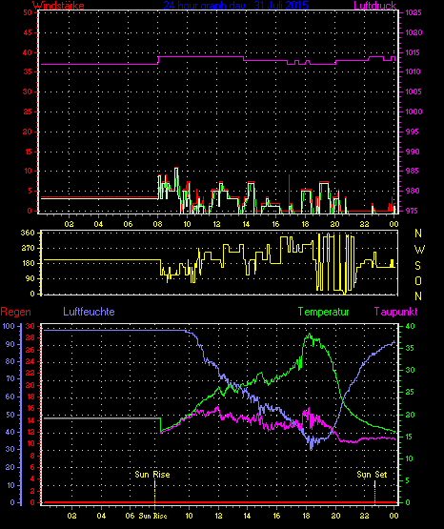Click the 100 humidity axis value
The image size is (444, 529).
[x=9, y=326]
